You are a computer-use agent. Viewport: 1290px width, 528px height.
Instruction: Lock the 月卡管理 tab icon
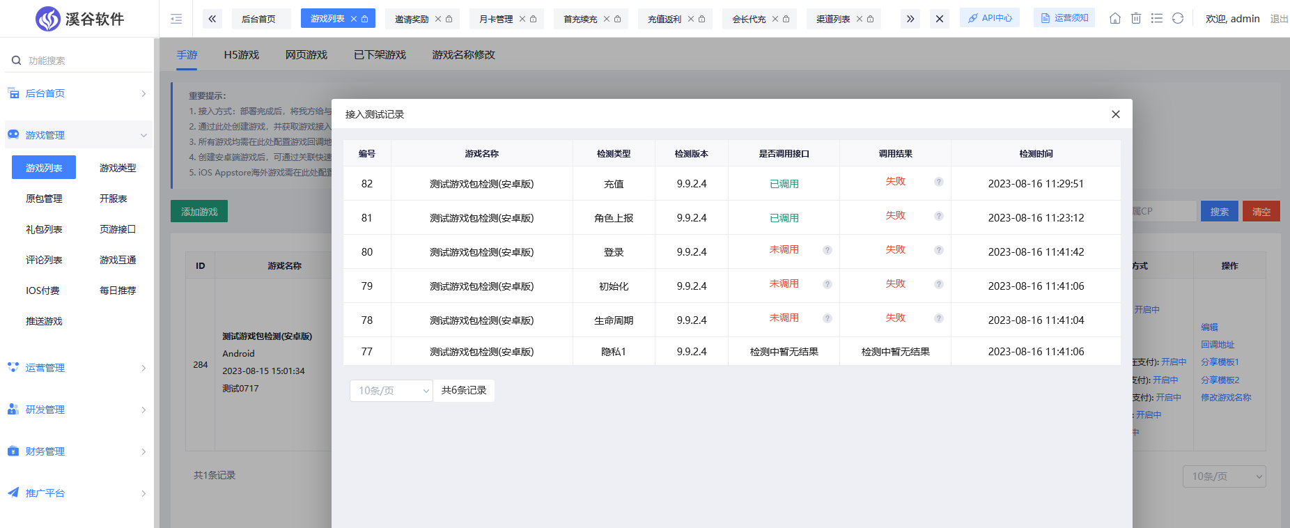point(533,19)
